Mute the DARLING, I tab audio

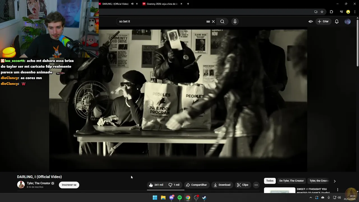132,4
